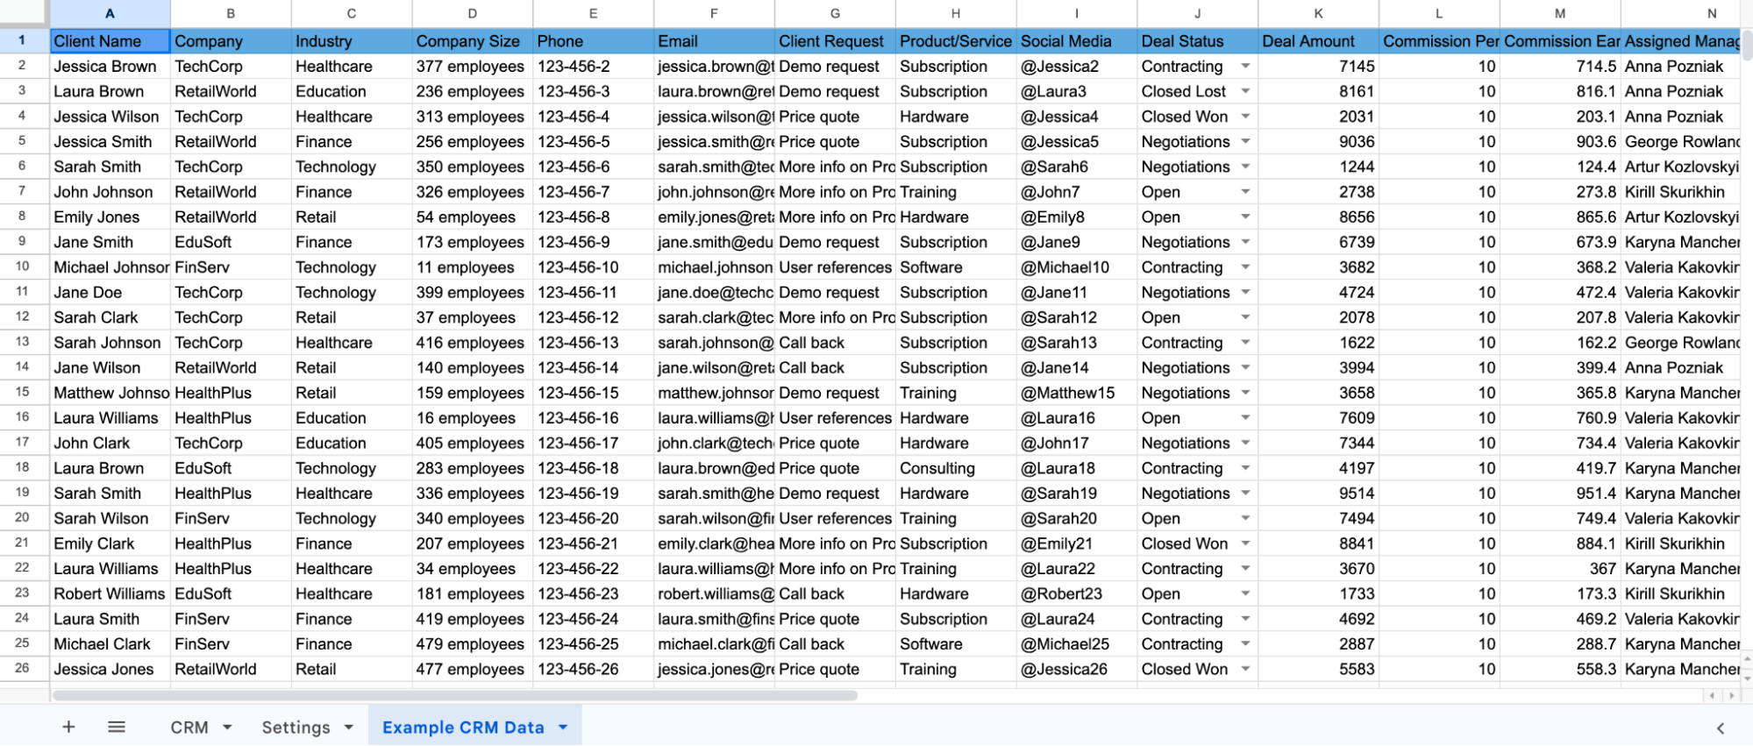This screenshot has height=746, width=1753.
Task: Select the Call back cell in row 13
Action: (x=835, y=343)
